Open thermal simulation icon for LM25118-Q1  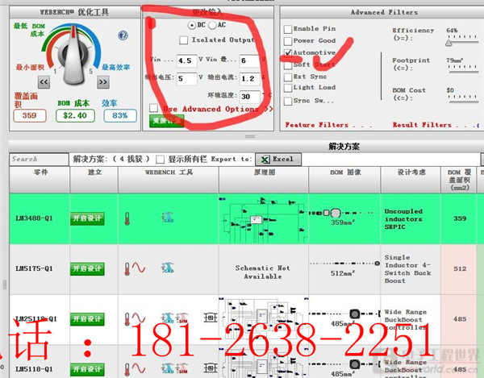click(x=127, y=319)
